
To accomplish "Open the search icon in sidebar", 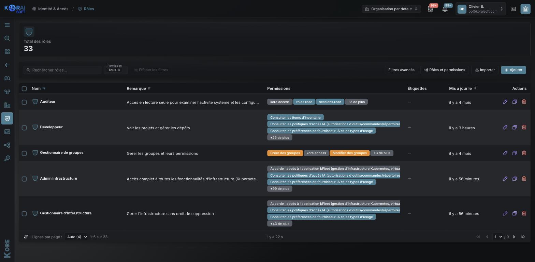I will pos(7,38).
